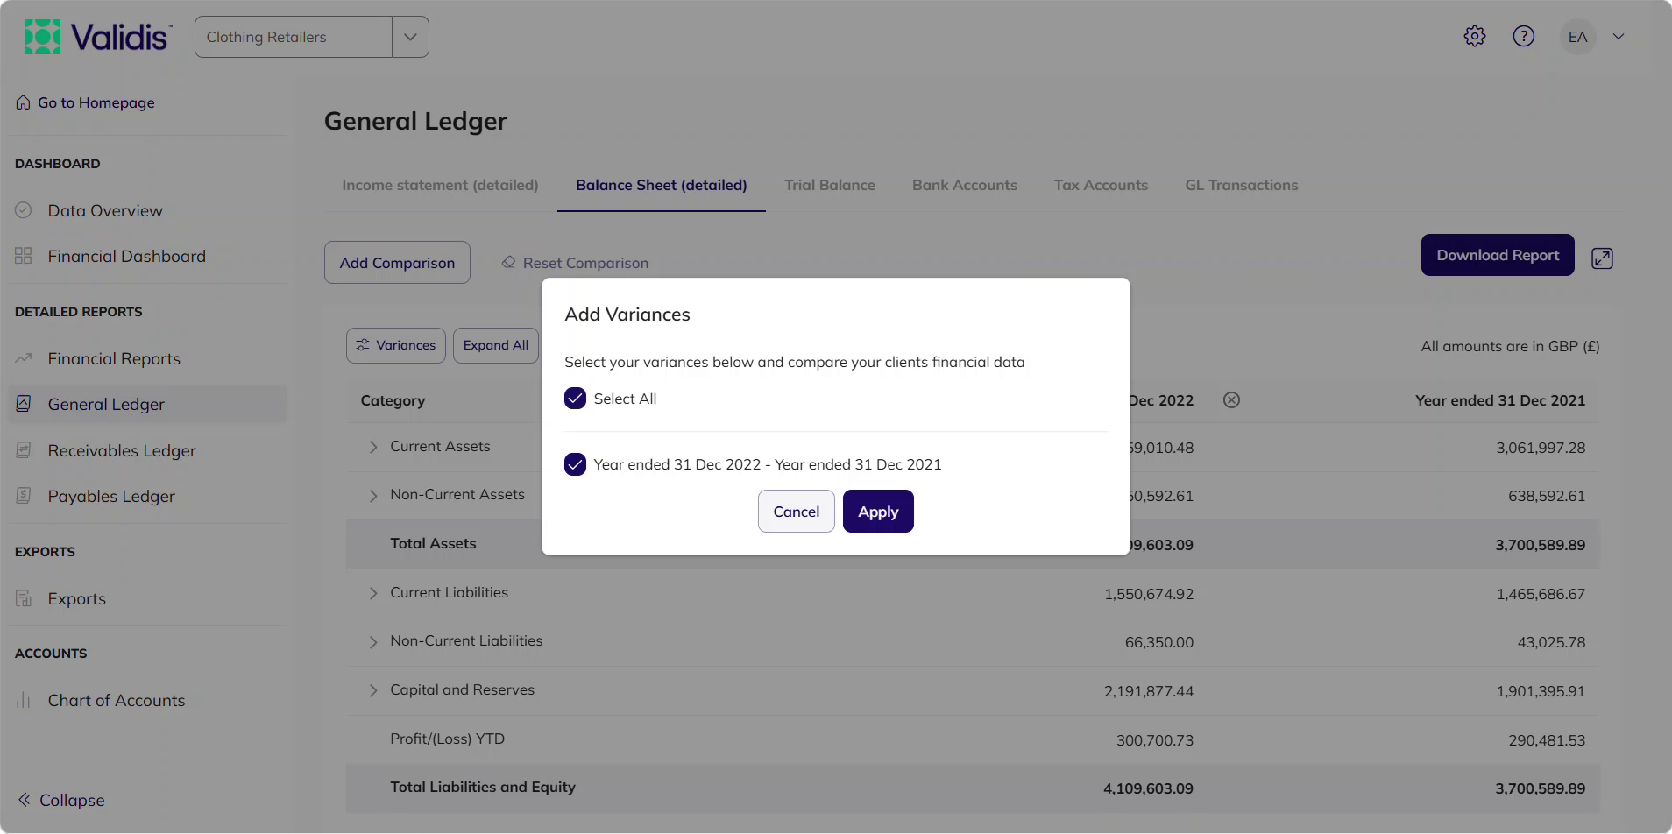This screenshot has height=834, width=1672.
Task: Click the 290,481.53 value
Action: (x=1547, y=740)
